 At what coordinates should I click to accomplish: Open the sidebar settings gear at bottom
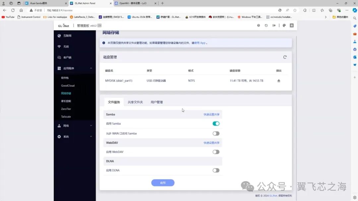(x=355, y=198)
